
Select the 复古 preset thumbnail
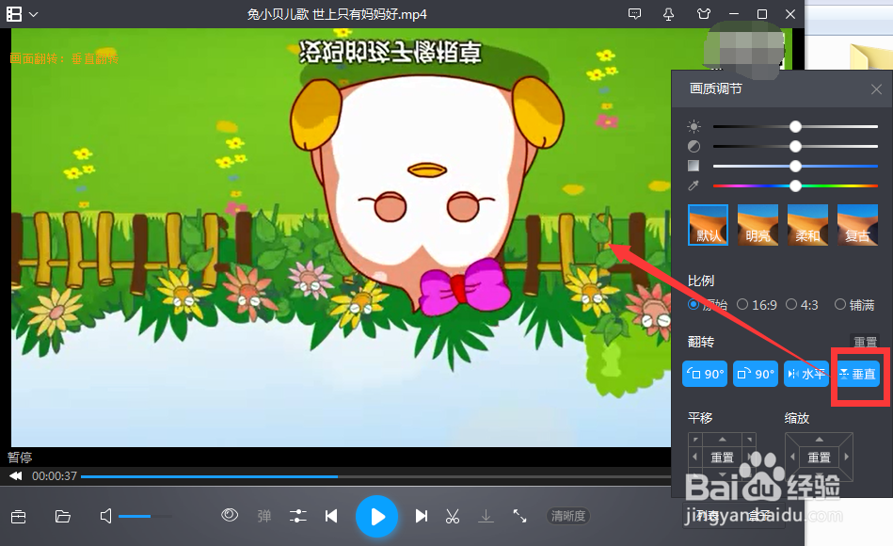tap(857, 225)
